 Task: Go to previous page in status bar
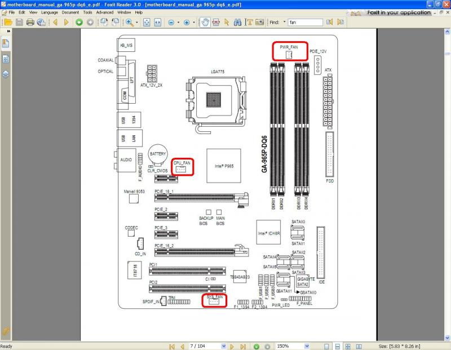tap(182, 347)
